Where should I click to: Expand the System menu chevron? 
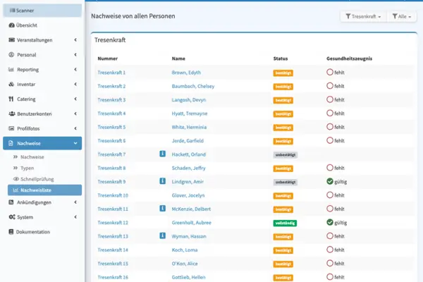75,217
